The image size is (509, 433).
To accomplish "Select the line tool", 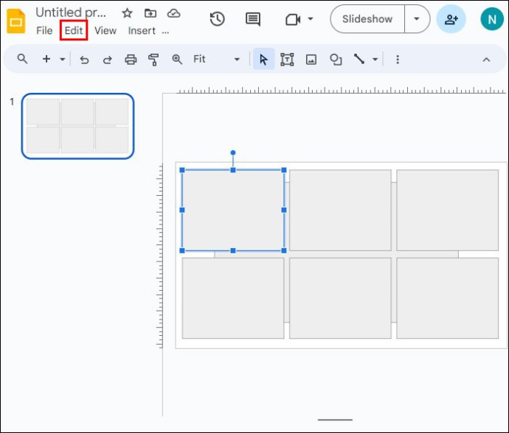I will [359, 60].
